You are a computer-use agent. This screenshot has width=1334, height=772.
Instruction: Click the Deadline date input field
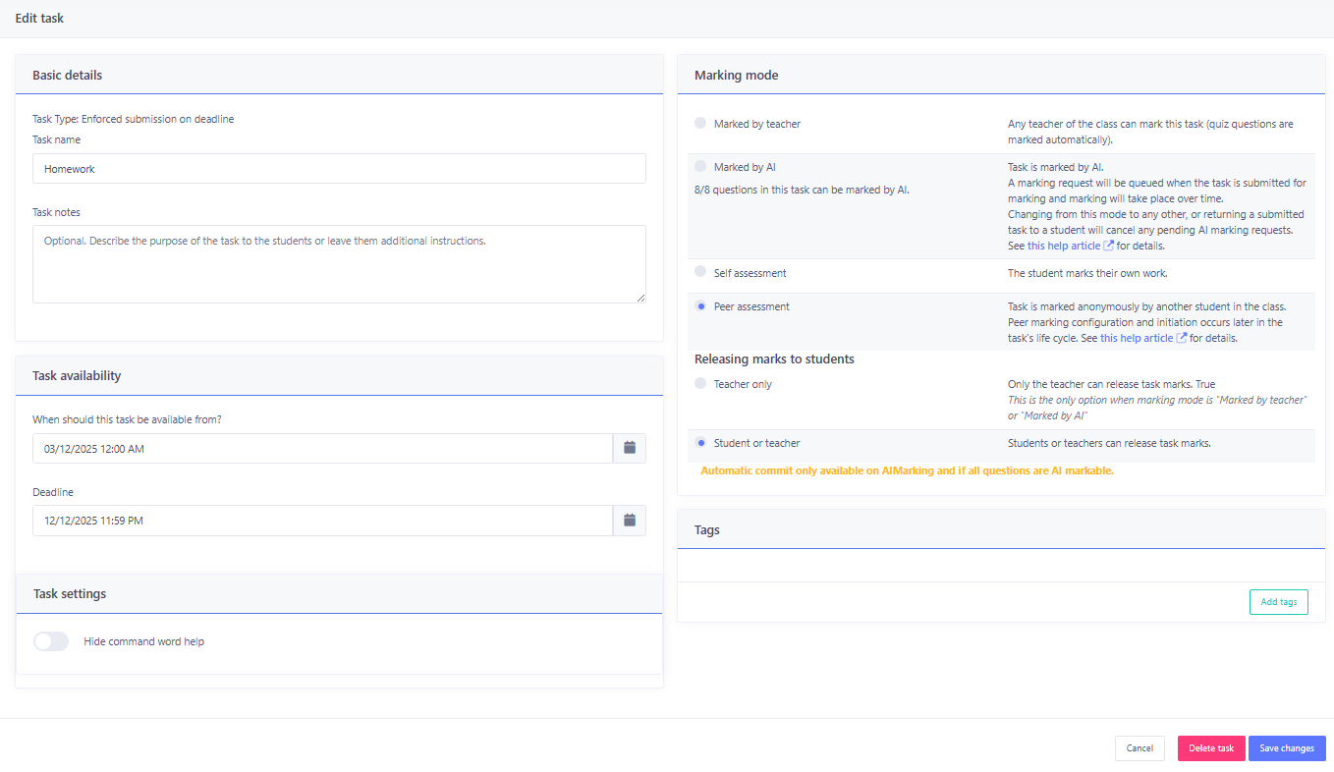click(x=322, y=521)
